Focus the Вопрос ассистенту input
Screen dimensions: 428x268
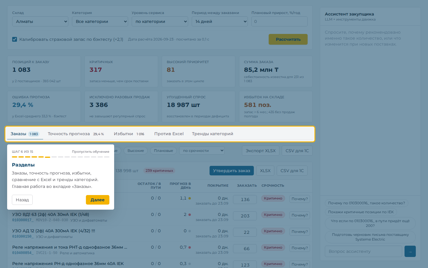[364, 251]
